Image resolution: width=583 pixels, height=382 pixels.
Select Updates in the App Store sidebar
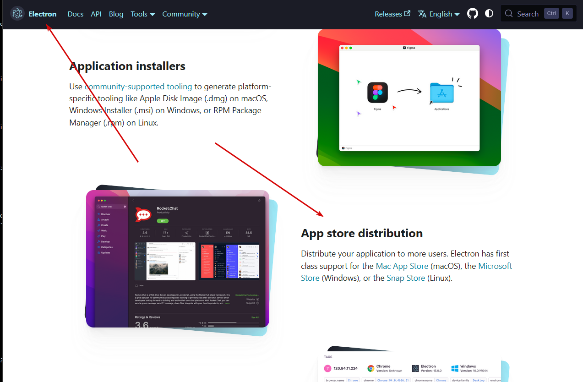[104, 252]
